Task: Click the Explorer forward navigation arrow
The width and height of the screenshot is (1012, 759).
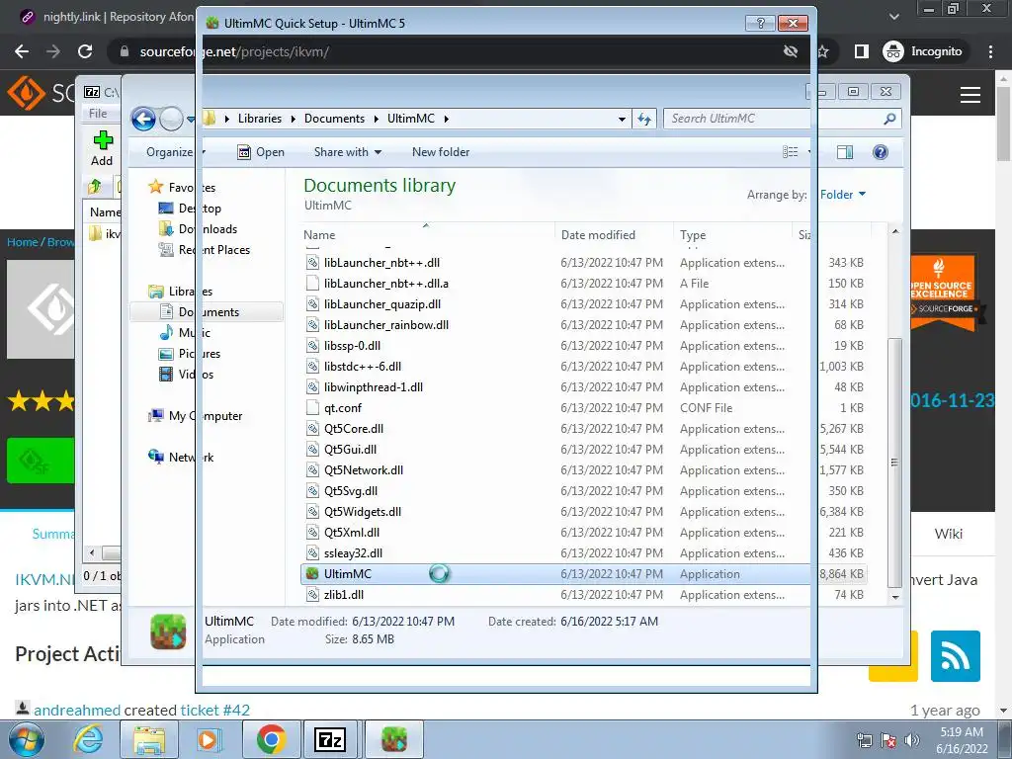Action: 171,120
